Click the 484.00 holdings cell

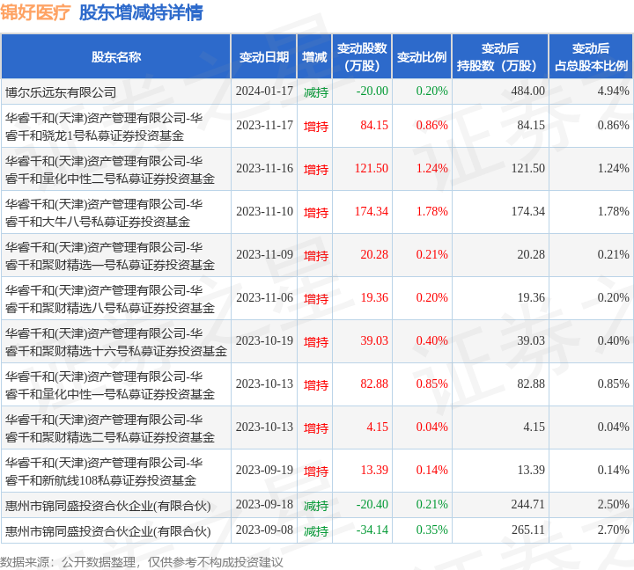point(527,91)
